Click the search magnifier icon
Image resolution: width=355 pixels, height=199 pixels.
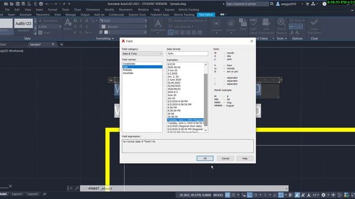272,4
